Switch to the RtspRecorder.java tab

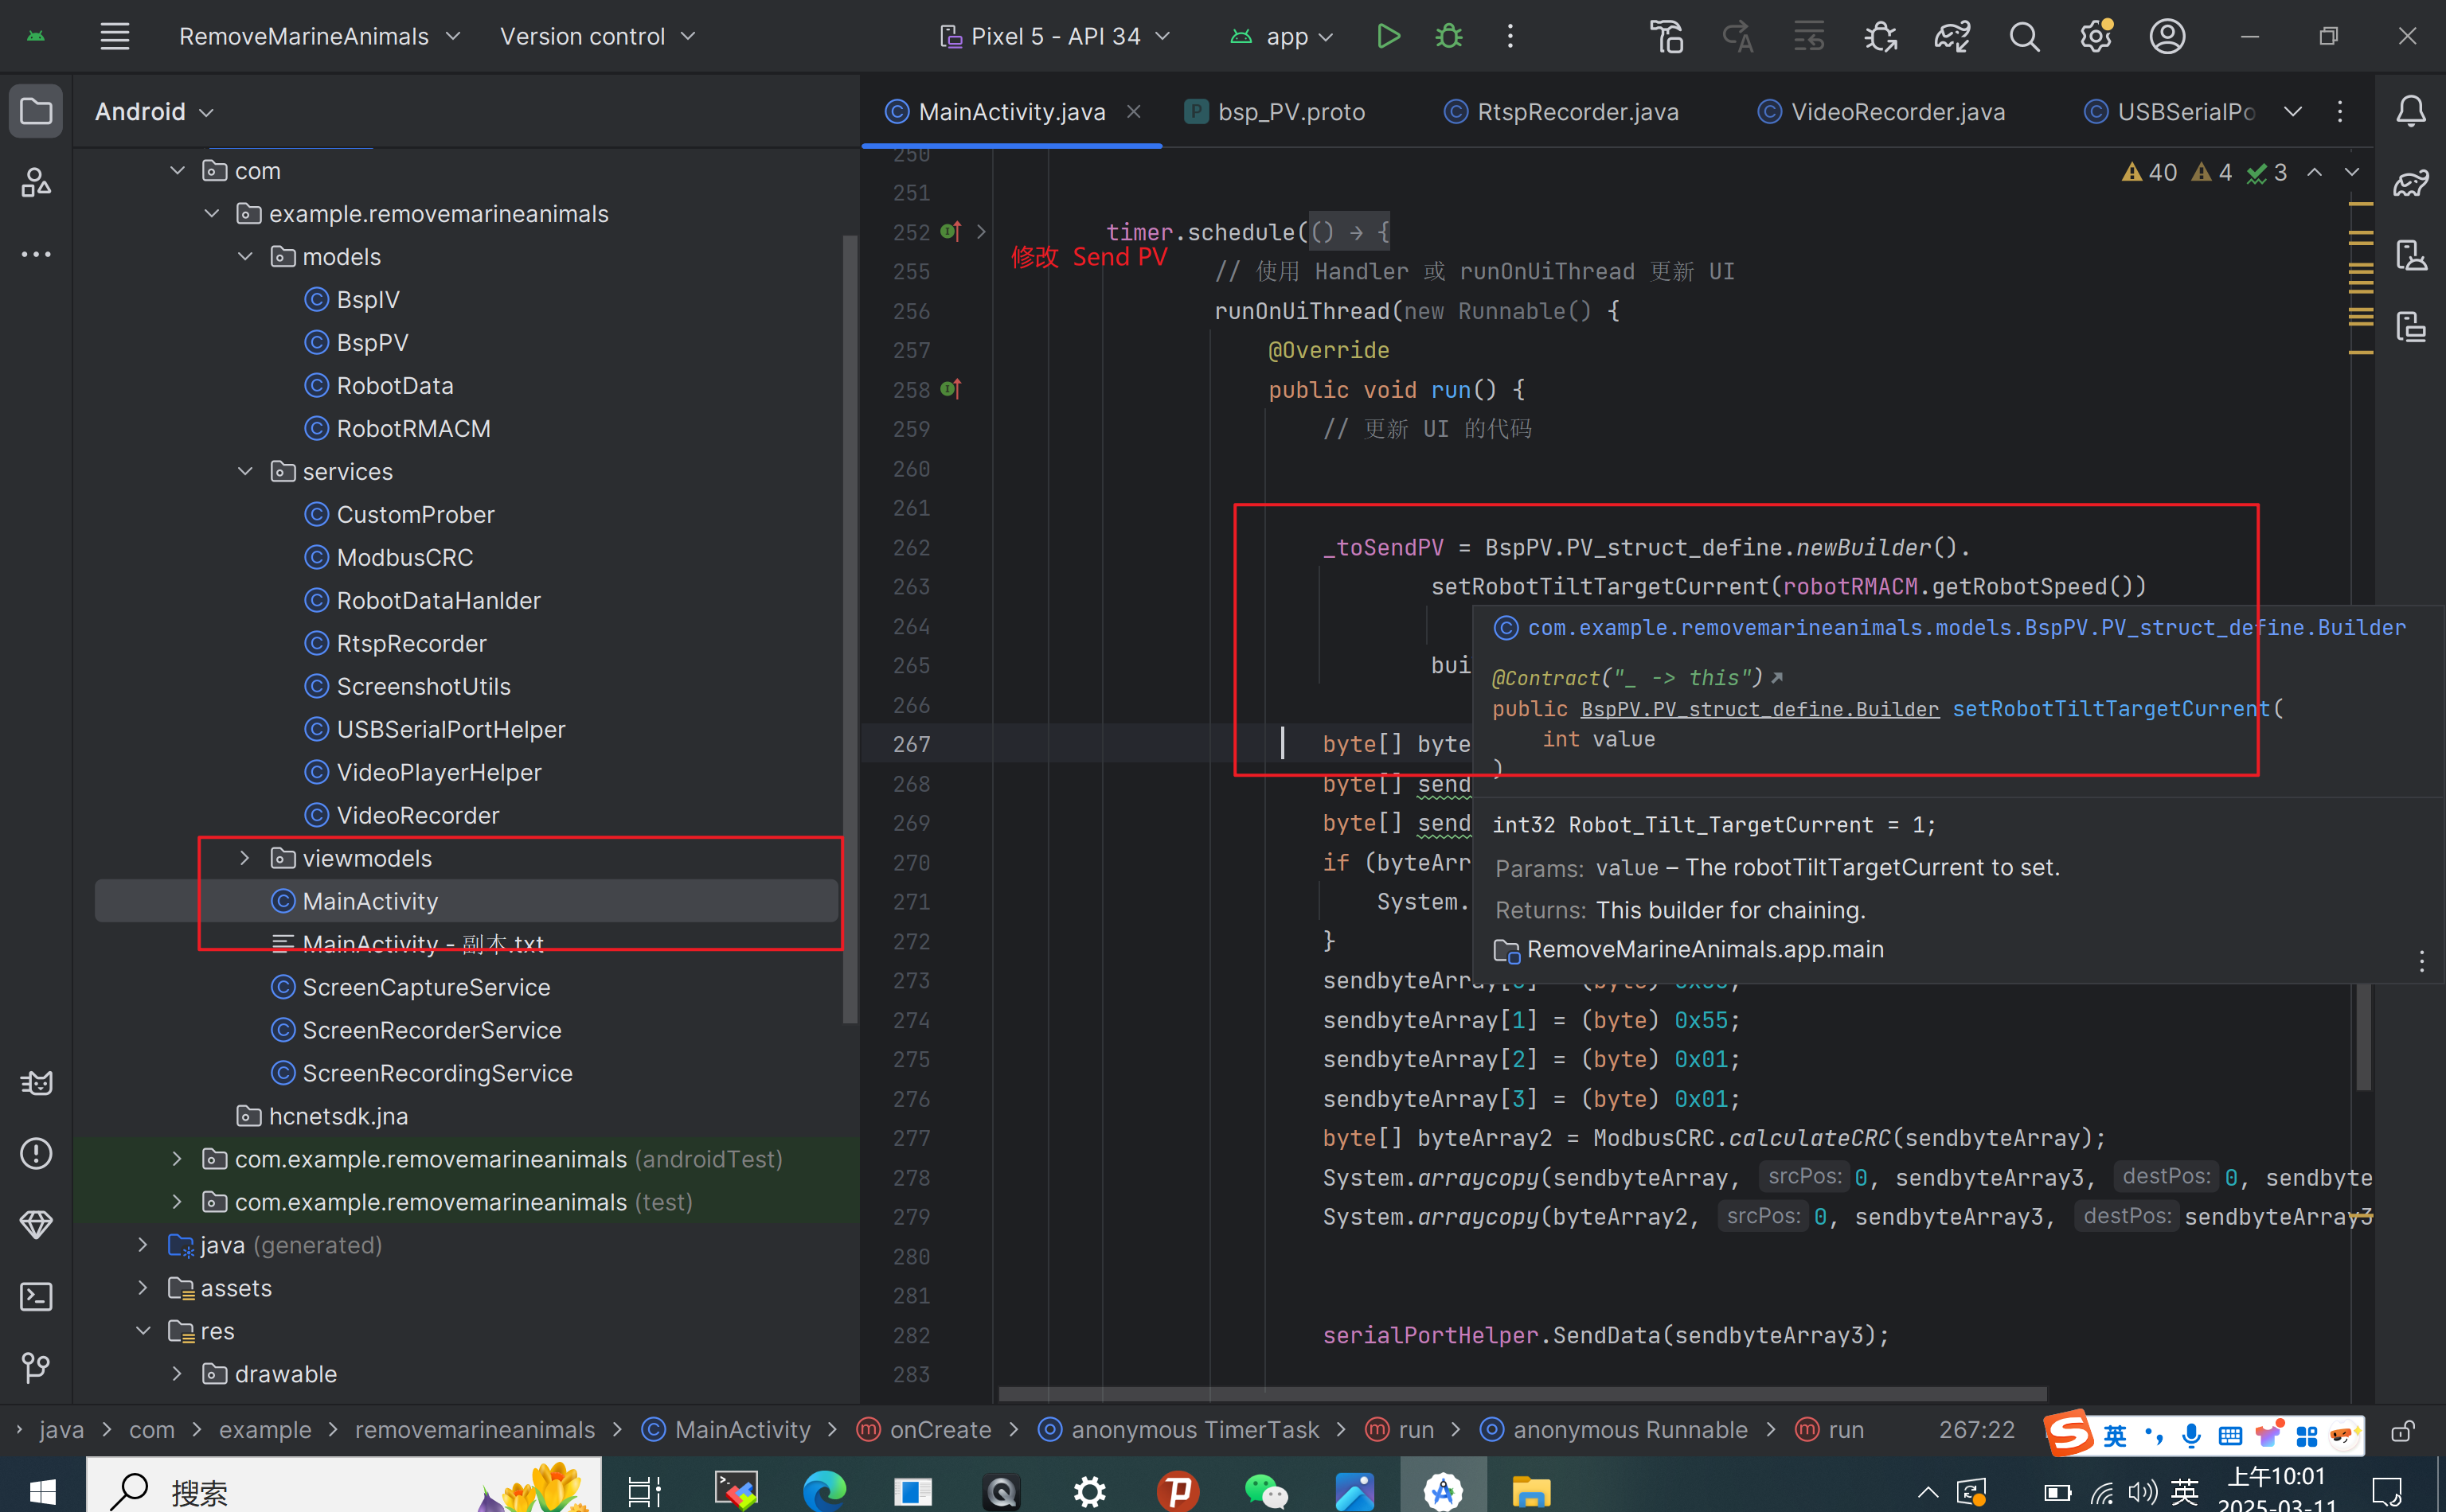click(x=1577, y=112)
